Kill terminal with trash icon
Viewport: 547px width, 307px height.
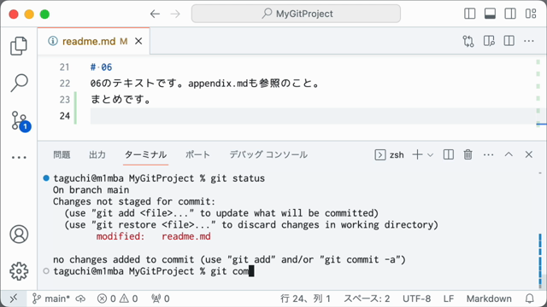468,154
